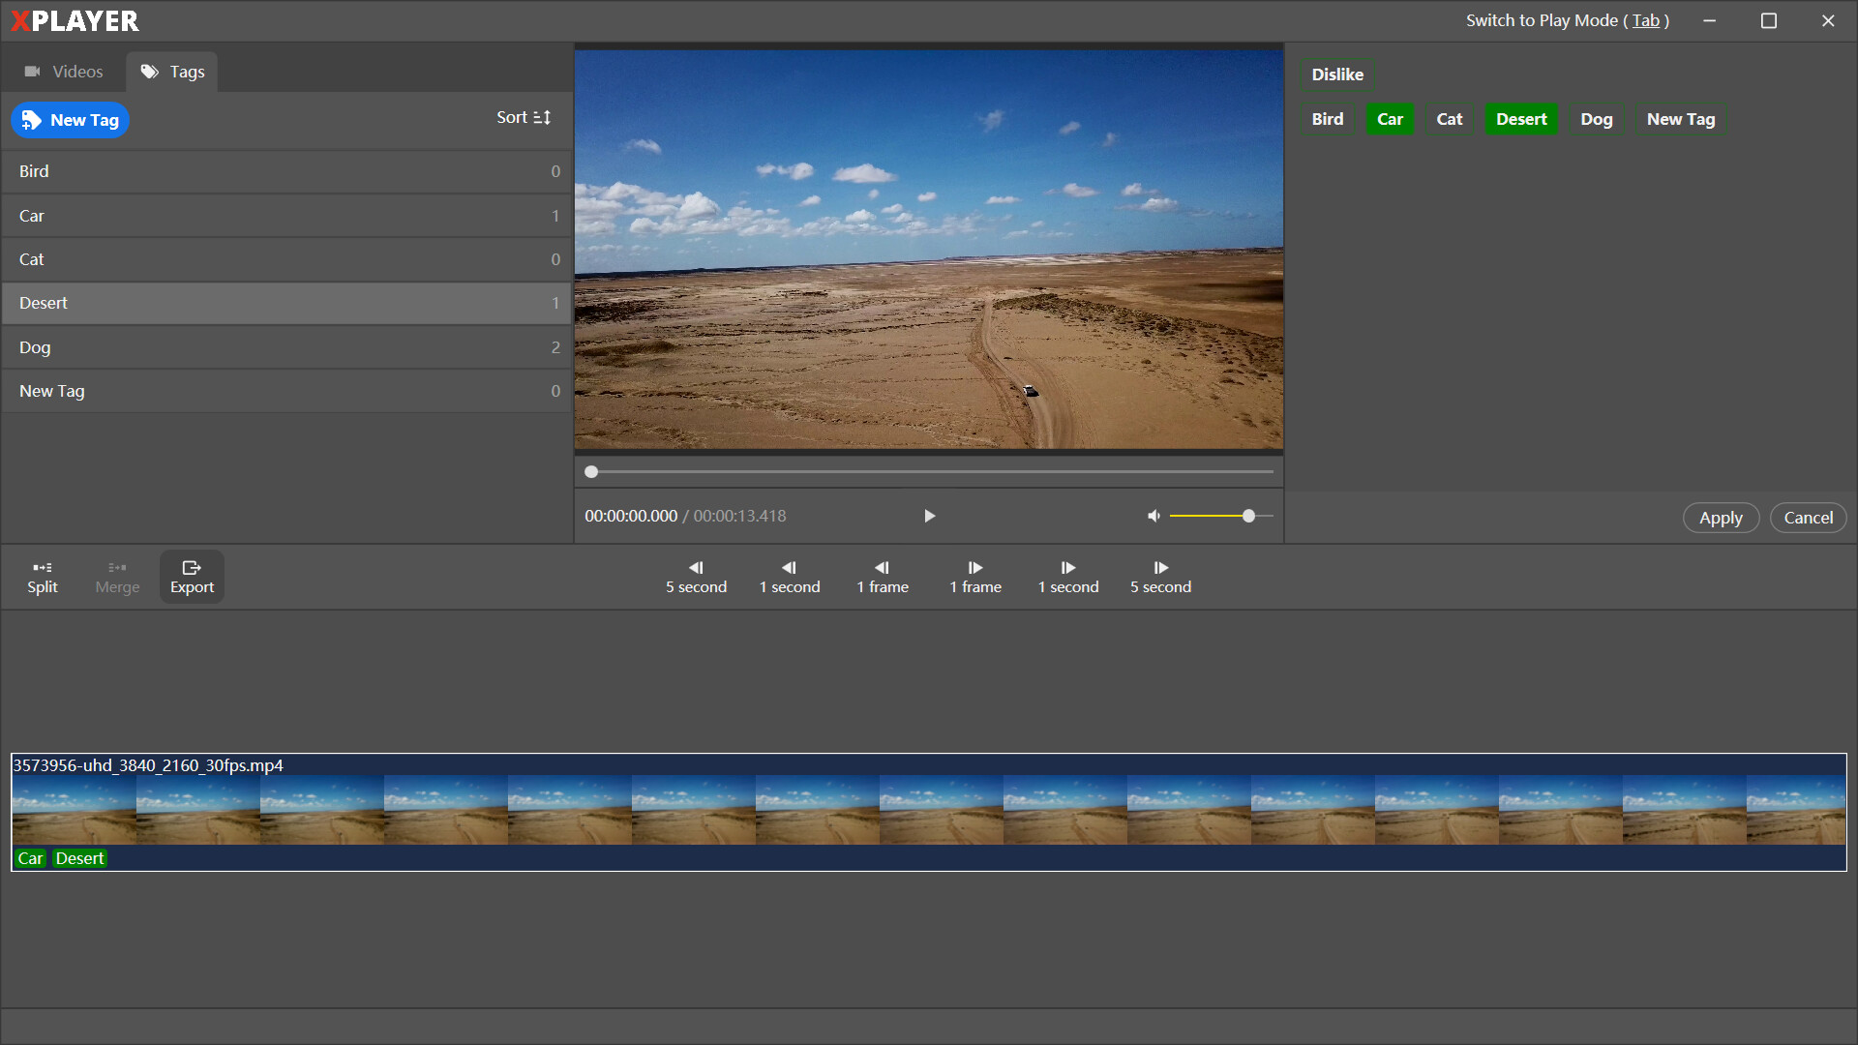Click the Cancel button to discard changes
This screenshot has height=1045, width=1858.
[x=1807, y=517]
